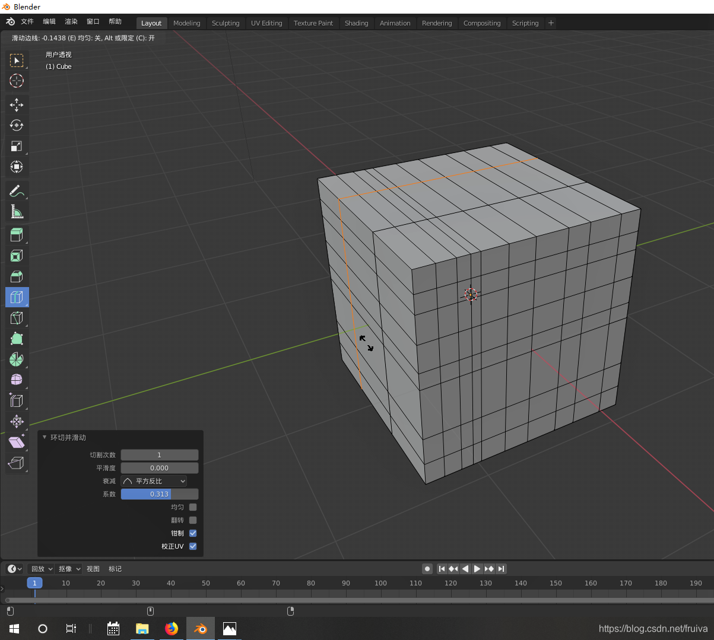
Task: Click the 平滑度 smoothness field
Action: tap(160, 468)
